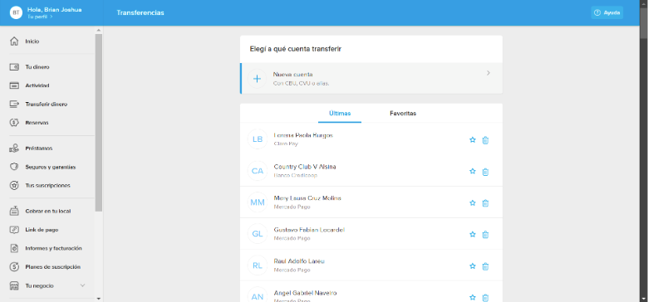This screenshot has height=302, width=648.
Task: Click the plus icon for Nueva cuenta
Action: pos(257,78)
